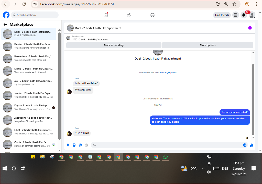Click the 'Yes, are you interested?' message
Screen dimensions: 262x184
(235, 112)
